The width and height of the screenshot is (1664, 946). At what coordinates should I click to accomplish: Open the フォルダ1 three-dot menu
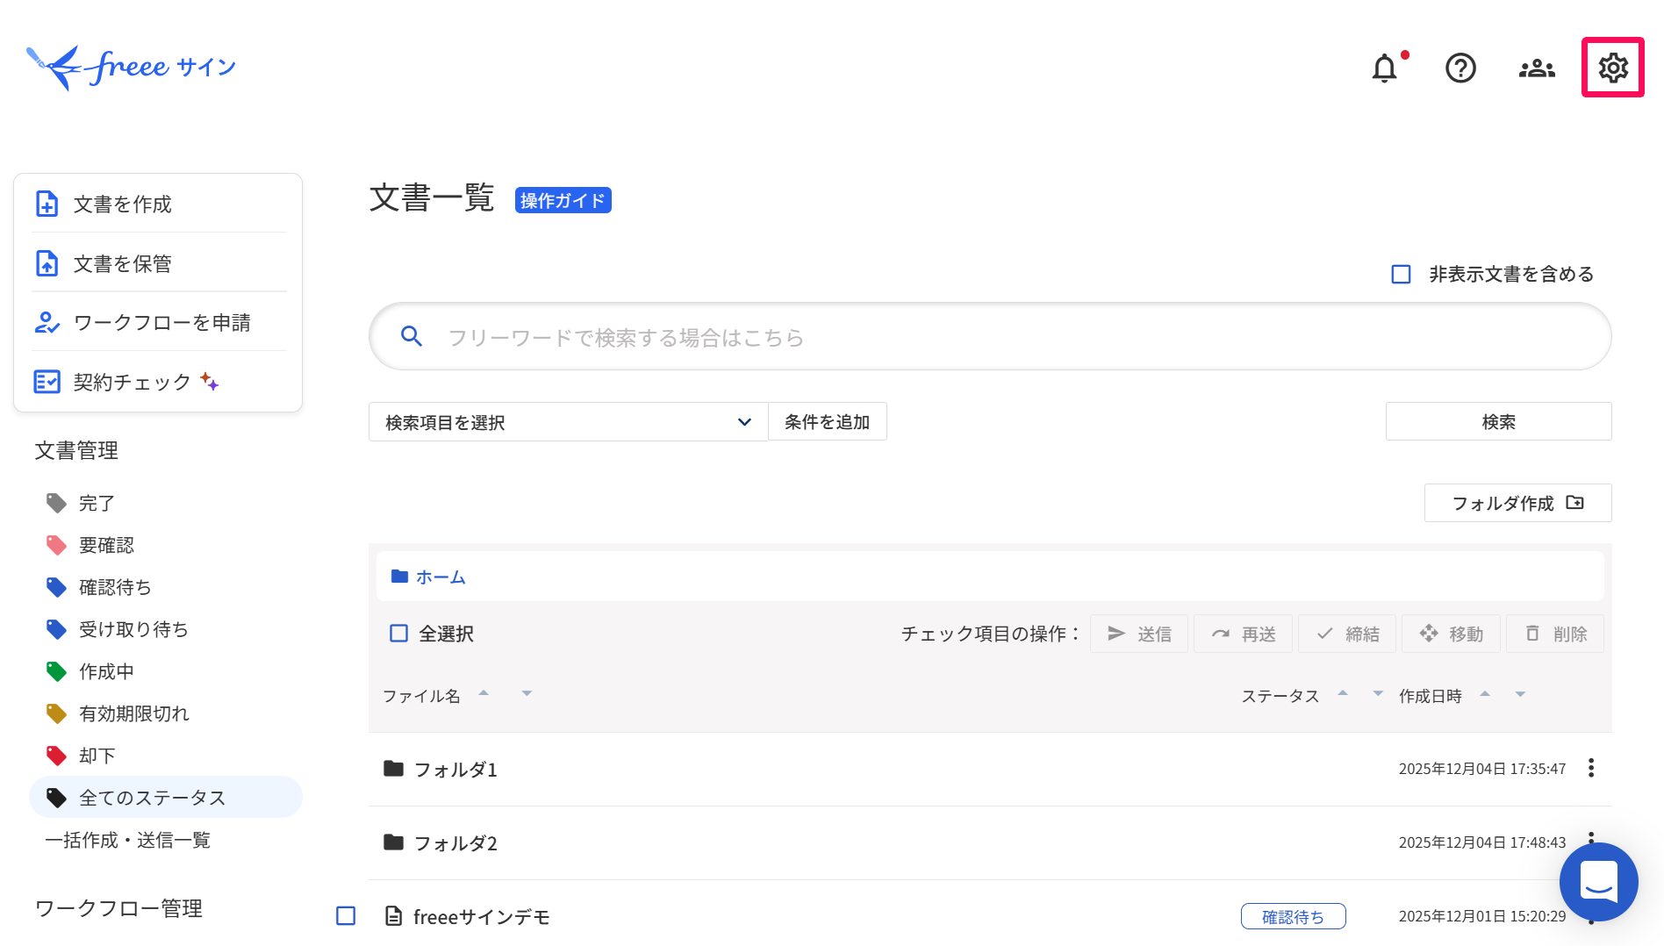(1591, 769)
